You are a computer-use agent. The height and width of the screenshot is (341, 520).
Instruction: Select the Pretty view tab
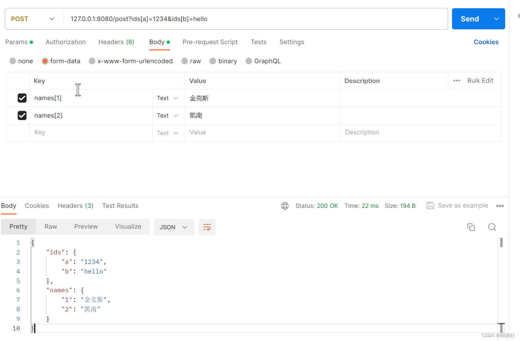pos(18,227)
